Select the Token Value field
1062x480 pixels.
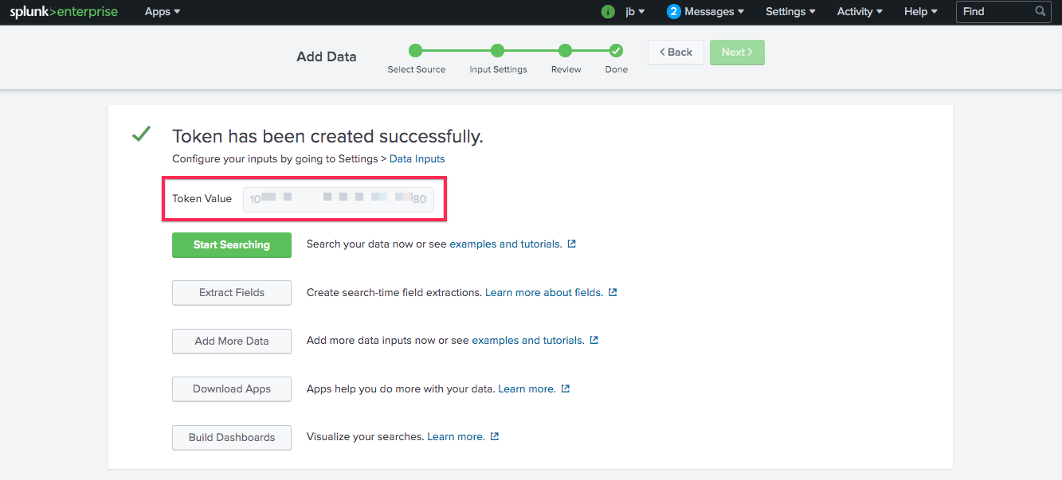coord(338,199)
